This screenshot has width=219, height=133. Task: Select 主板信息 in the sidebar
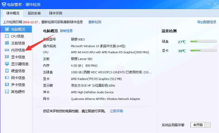point(16,43)
